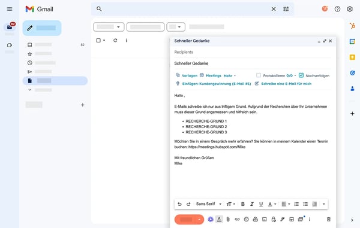Click the orange Send button
The width and height of the screenshot is (360, 228).
(x=186, y=220)
